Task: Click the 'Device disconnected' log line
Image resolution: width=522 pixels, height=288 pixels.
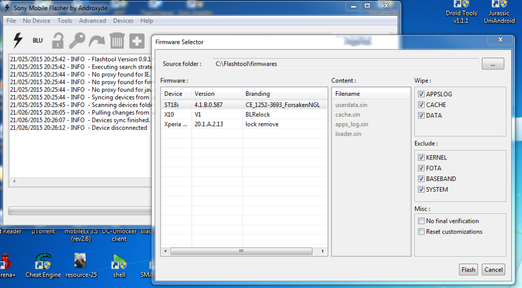Action: click(x=78, y=128)
